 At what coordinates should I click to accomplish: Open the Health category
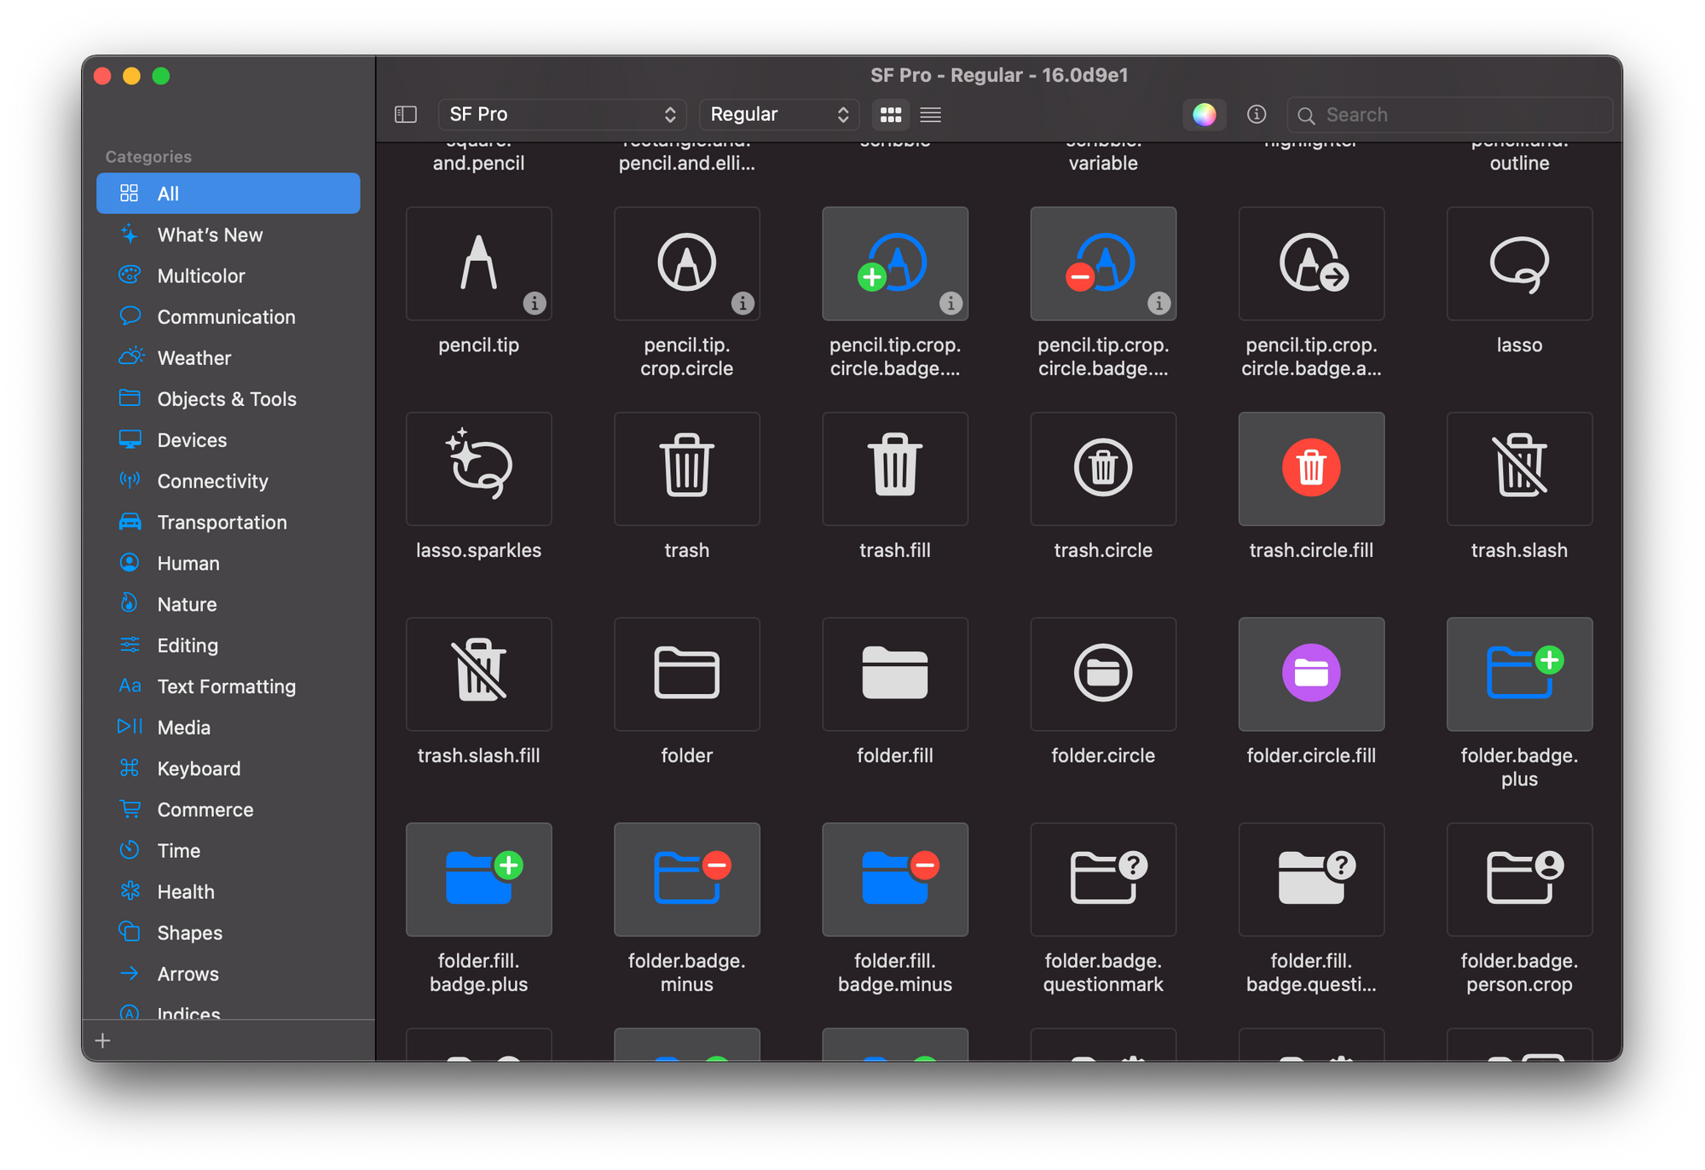click(x=228, y=891)
